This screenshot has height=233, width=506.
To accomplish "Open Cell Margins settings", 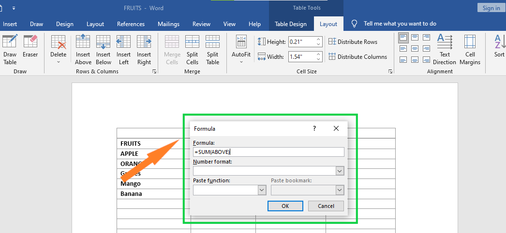I will [470, 50].
